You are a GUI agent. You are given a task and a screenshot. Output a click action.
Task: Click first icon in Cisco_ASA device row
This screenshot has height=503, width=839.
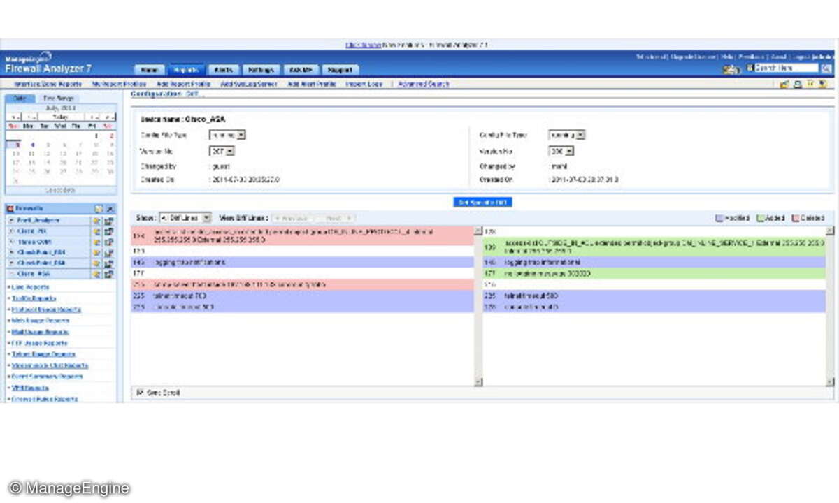(97, 274)
